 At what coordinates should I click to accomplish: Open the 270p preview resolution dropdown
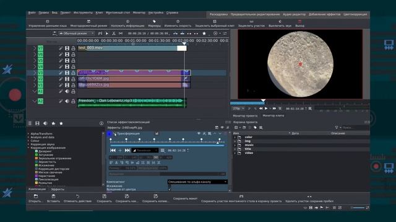238,109
